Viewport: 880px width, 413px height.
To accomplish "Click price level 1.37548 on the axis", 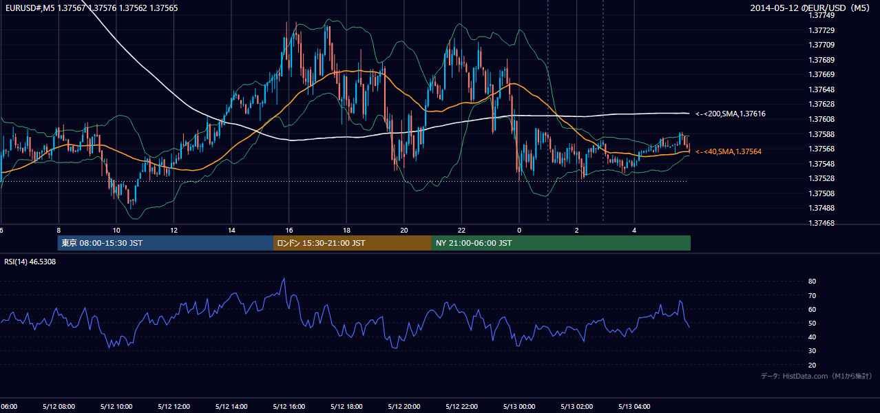I will (x=822, y=164).
